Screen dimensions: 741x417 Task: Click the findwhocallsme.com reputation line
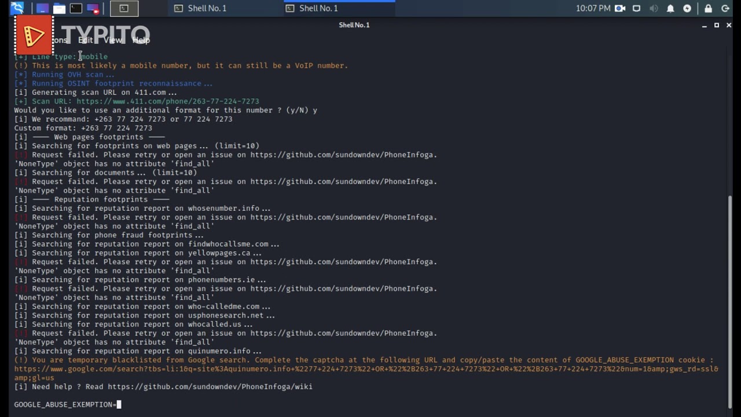pyautogui.click(x=146, y=244)
